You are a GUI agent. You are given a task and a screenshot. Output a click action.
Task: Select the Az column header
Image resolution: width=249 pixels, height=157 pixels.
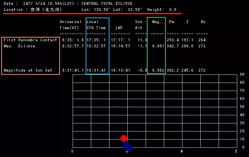click(203, 22)
